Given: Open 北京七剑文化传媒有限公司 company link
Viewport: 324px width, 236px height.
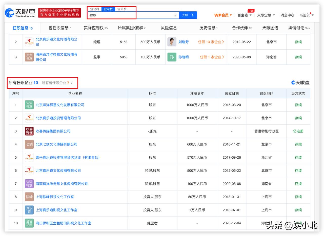Looking at the screenshot, I should (56, 144).
